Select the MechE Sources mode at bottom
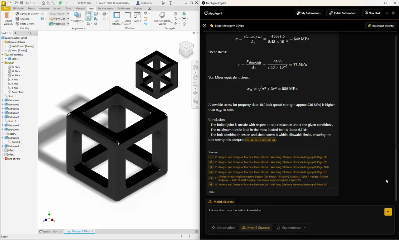 click(x=256, y=228)
